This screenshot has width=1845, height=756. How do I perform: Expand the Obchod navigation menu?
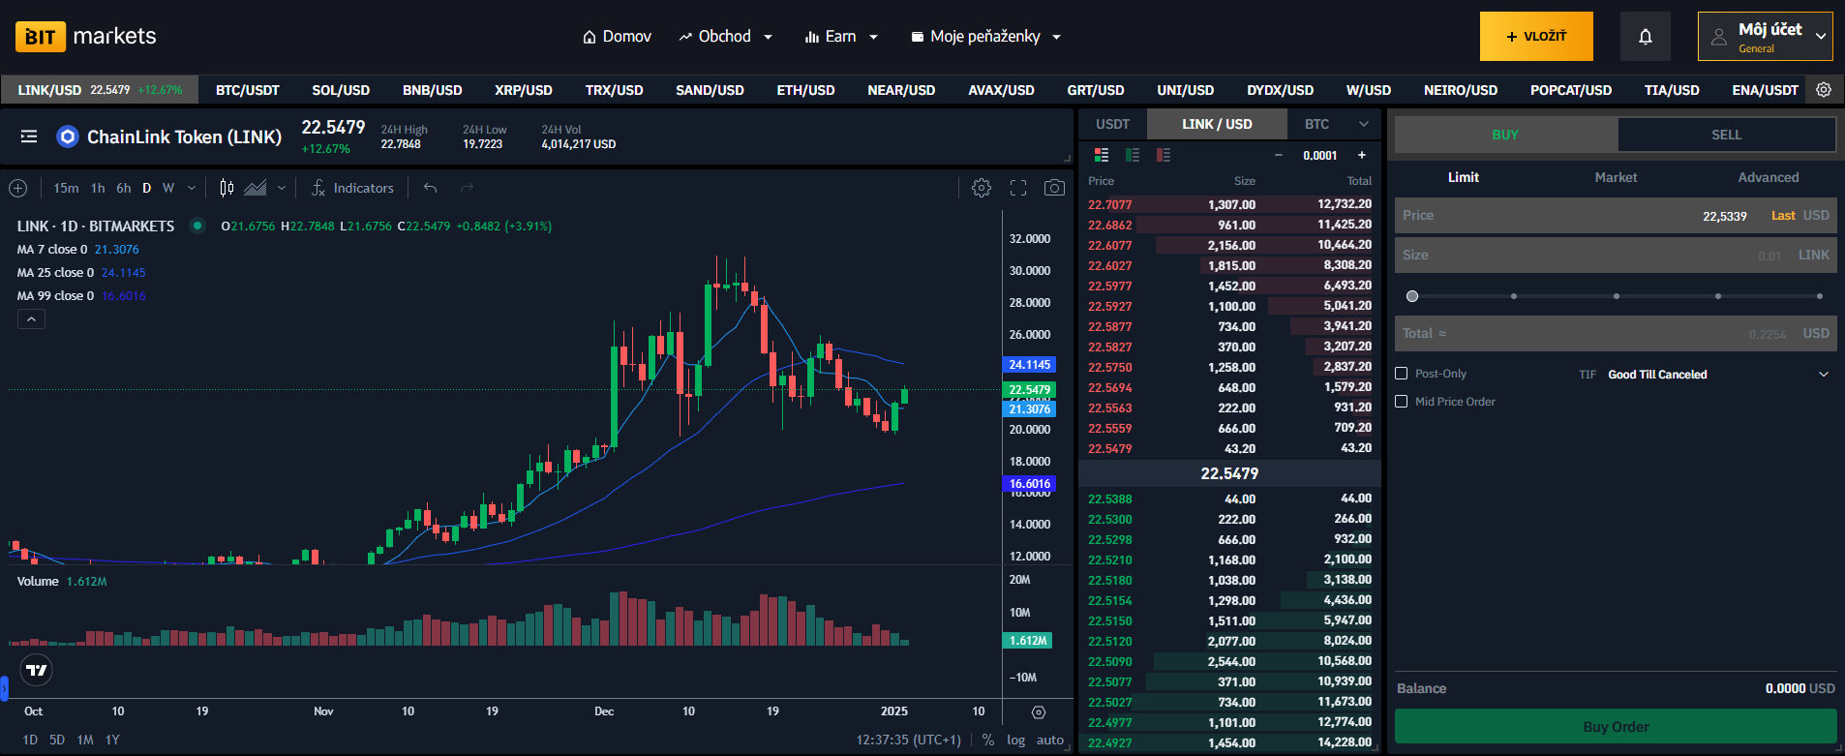[x=725, y=37]
